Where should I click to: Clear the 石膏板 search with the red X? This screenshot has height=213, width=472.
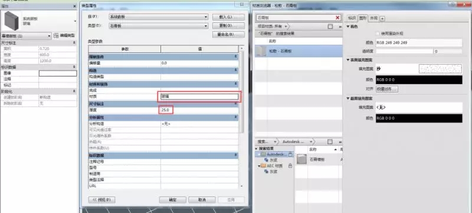coord(337,18)
